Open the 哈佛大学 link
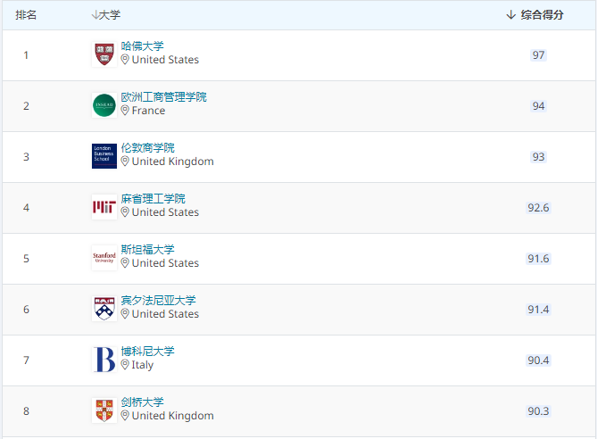Screen dimensions: 597x439 (143, 46)
